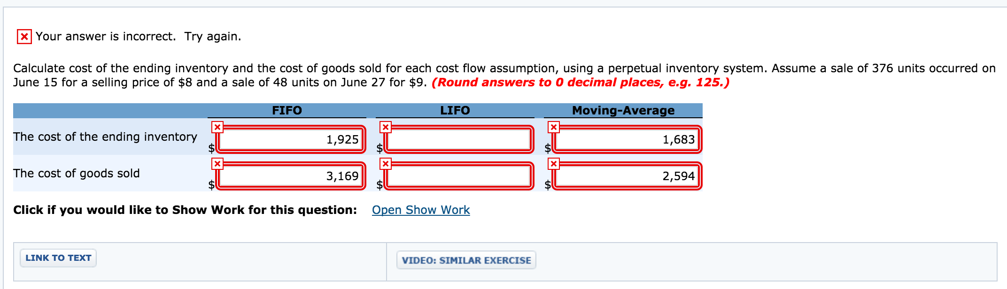Click the LIFO column header
This screenshot has width=1007, height=289.
pos(454,110)
